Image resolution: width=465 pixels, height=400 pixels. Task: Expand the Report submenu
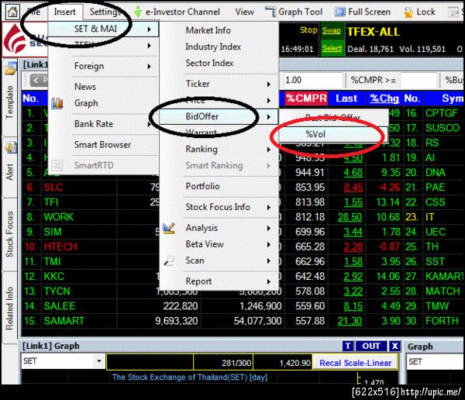pos(268,281)
